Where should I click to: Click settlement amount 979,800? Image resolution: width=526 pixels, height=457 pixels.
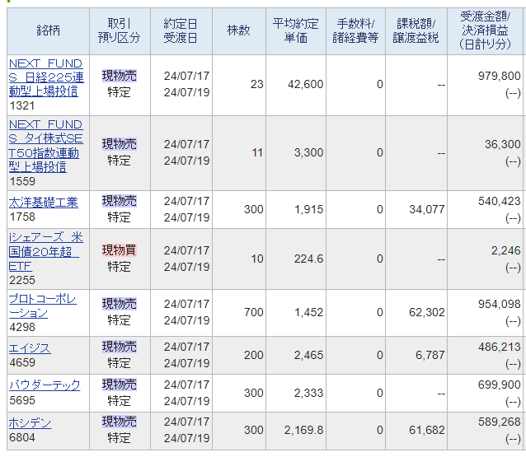(499, 76)
